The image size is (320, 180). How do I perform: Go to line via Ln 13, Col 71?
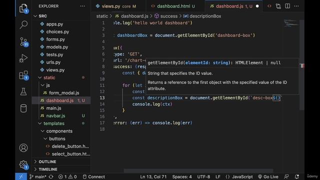(153, 176)
